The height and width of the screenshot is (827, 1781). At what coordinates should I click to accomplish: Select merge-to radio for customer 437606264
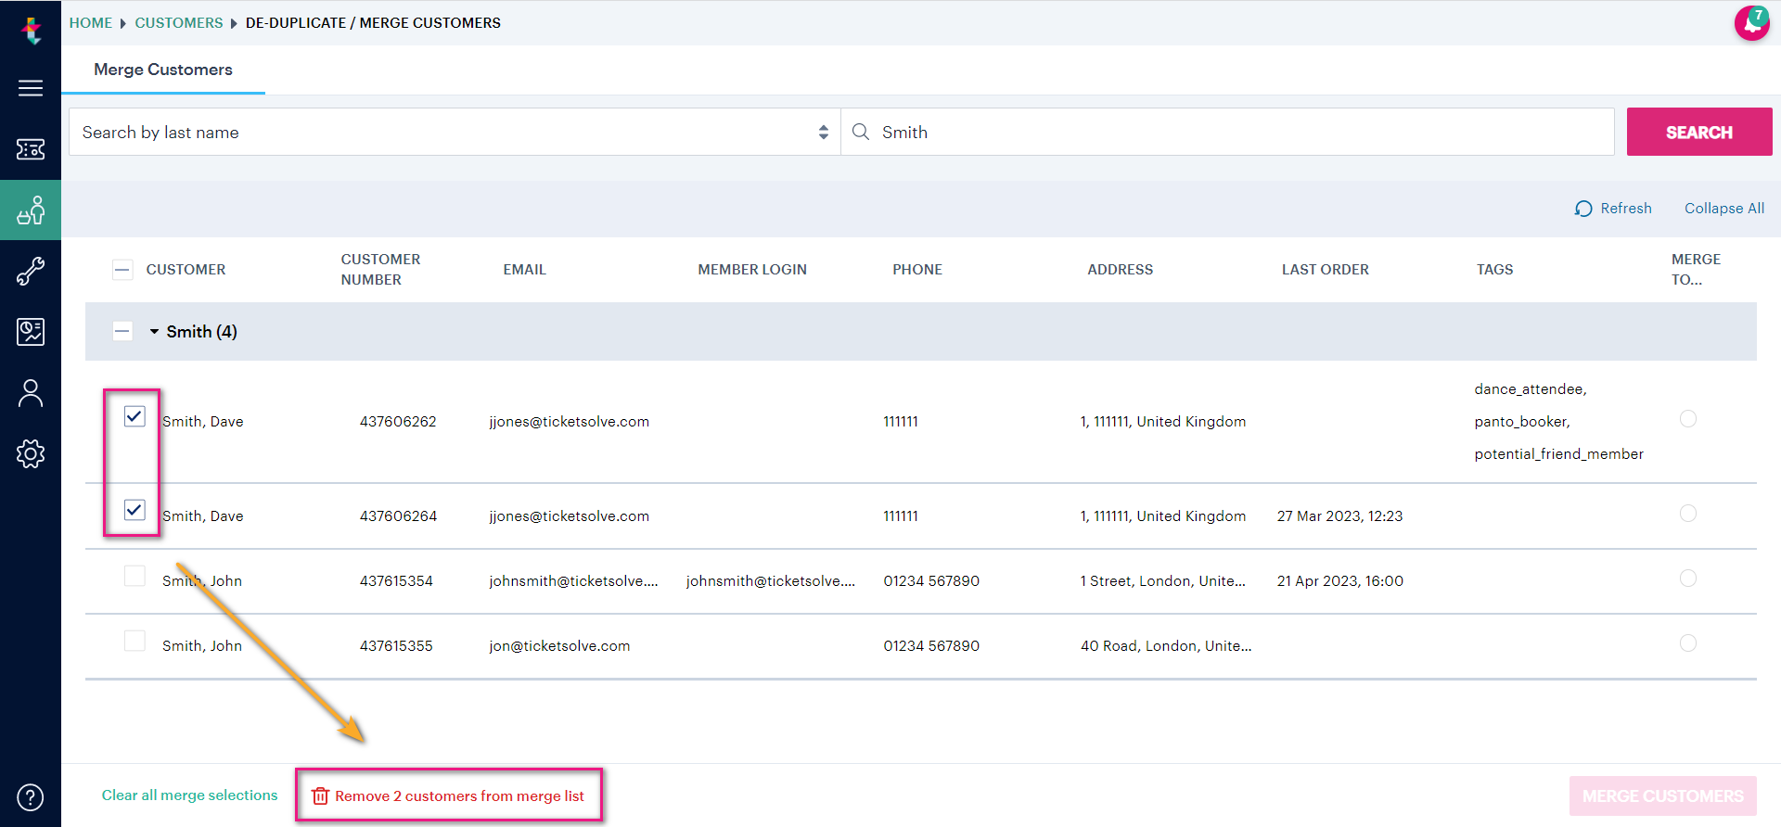1688,514
